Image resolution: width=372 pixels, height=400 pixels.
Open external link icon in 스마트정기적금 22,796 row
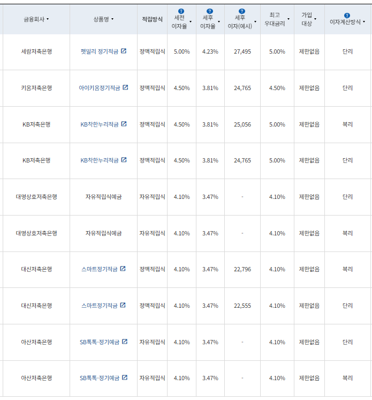tap(123, 269)
